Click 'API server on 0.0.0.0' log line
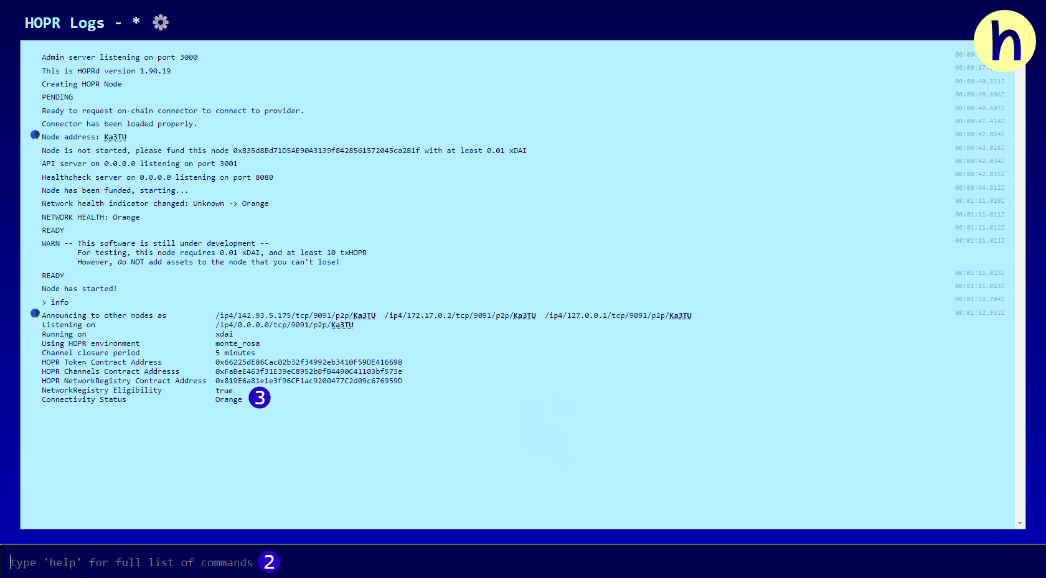Screen dimensions: 1046x578 point(139,164)
